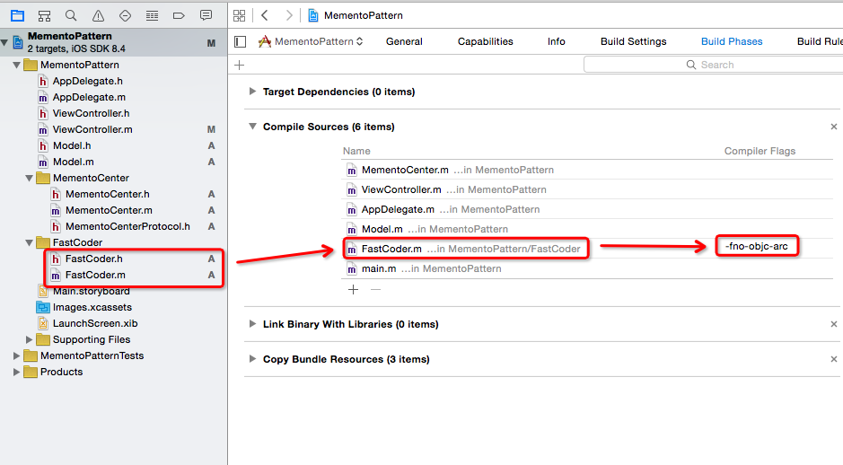Click the MementoPattern project file icon in jump bar

click(x=313, y=15)
